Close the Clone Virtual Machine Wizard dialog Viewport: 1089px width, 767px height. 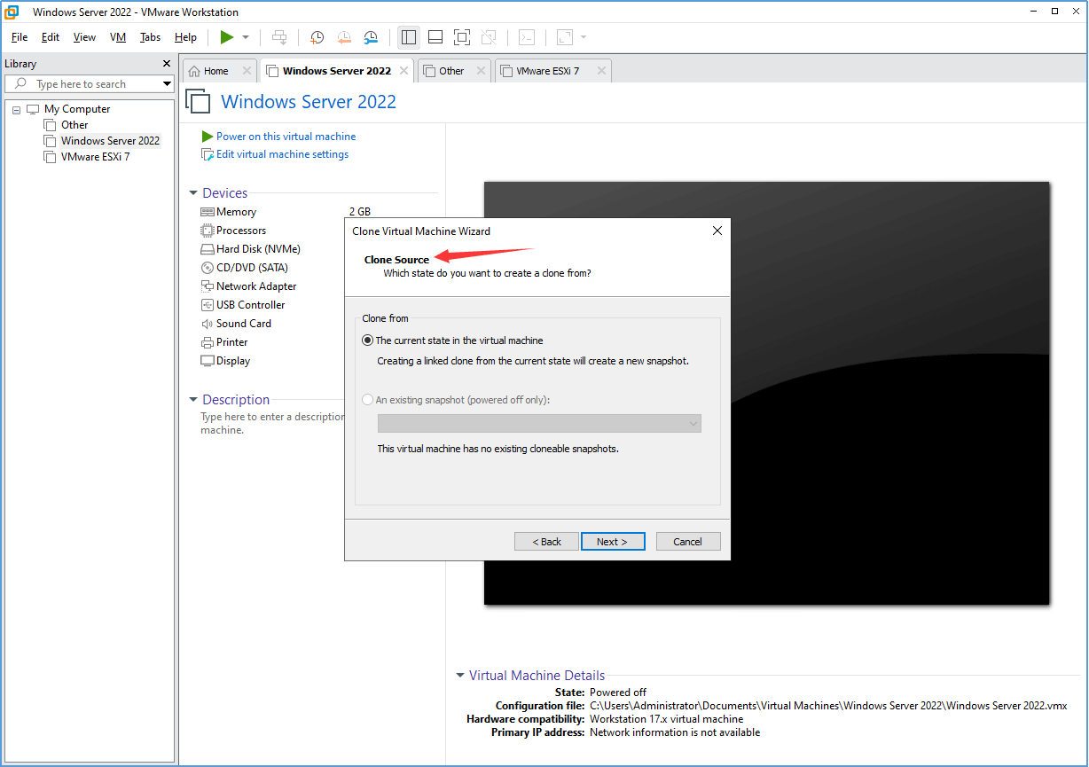717,231
